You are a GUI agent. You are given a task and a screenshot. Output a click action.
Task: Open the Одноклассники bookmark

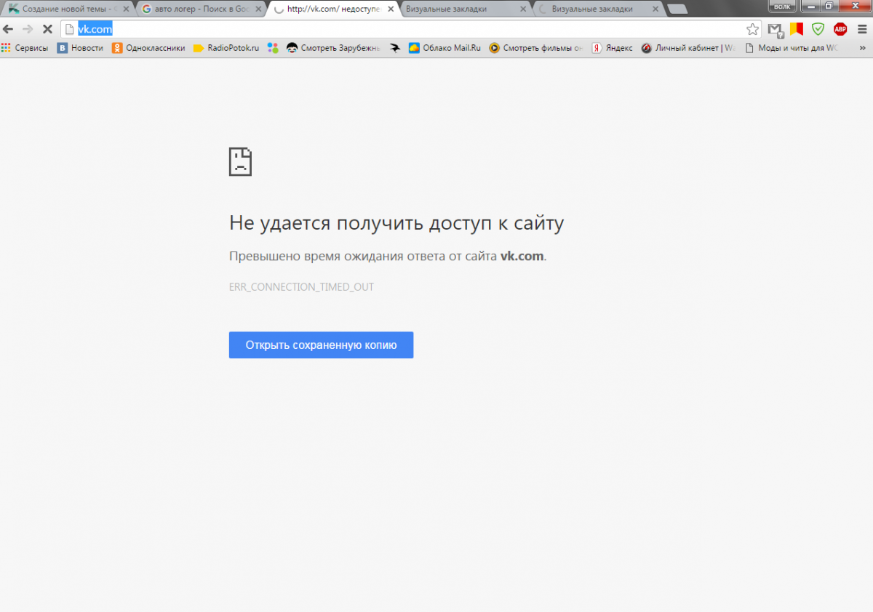pos(148,48)
